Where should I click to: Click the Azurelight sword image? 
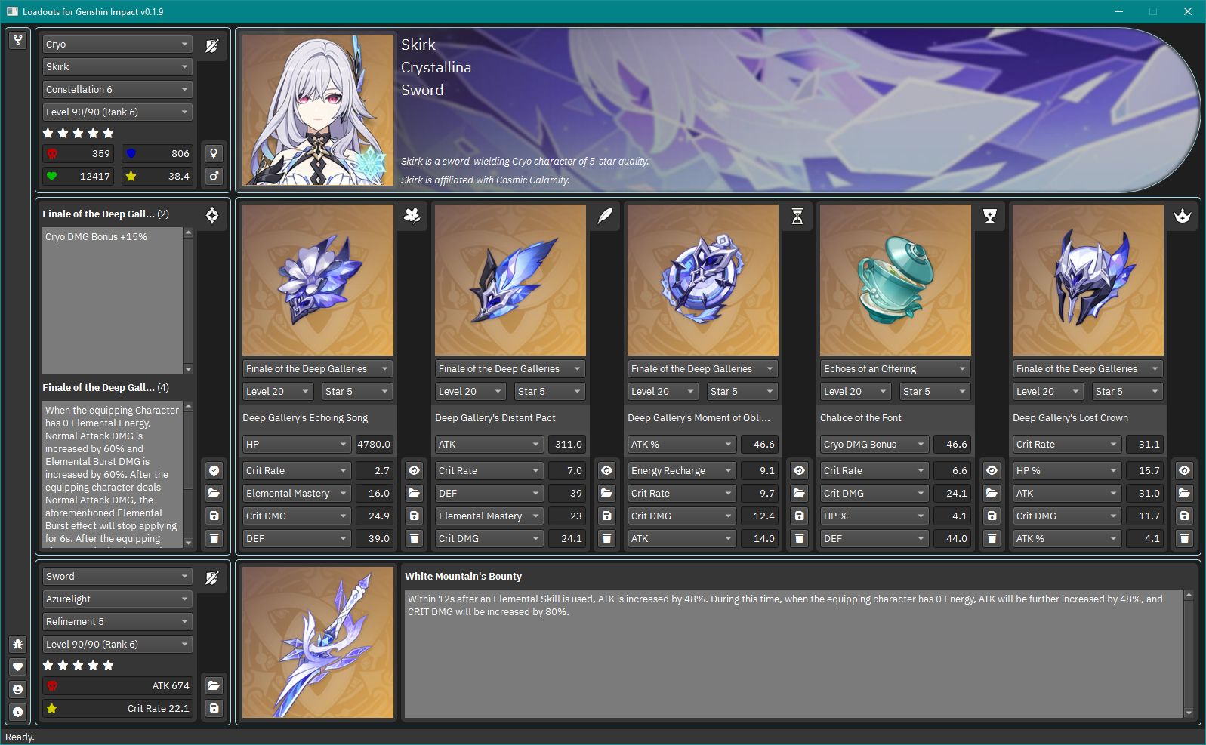pyautogui.click(x=318, y=642)
